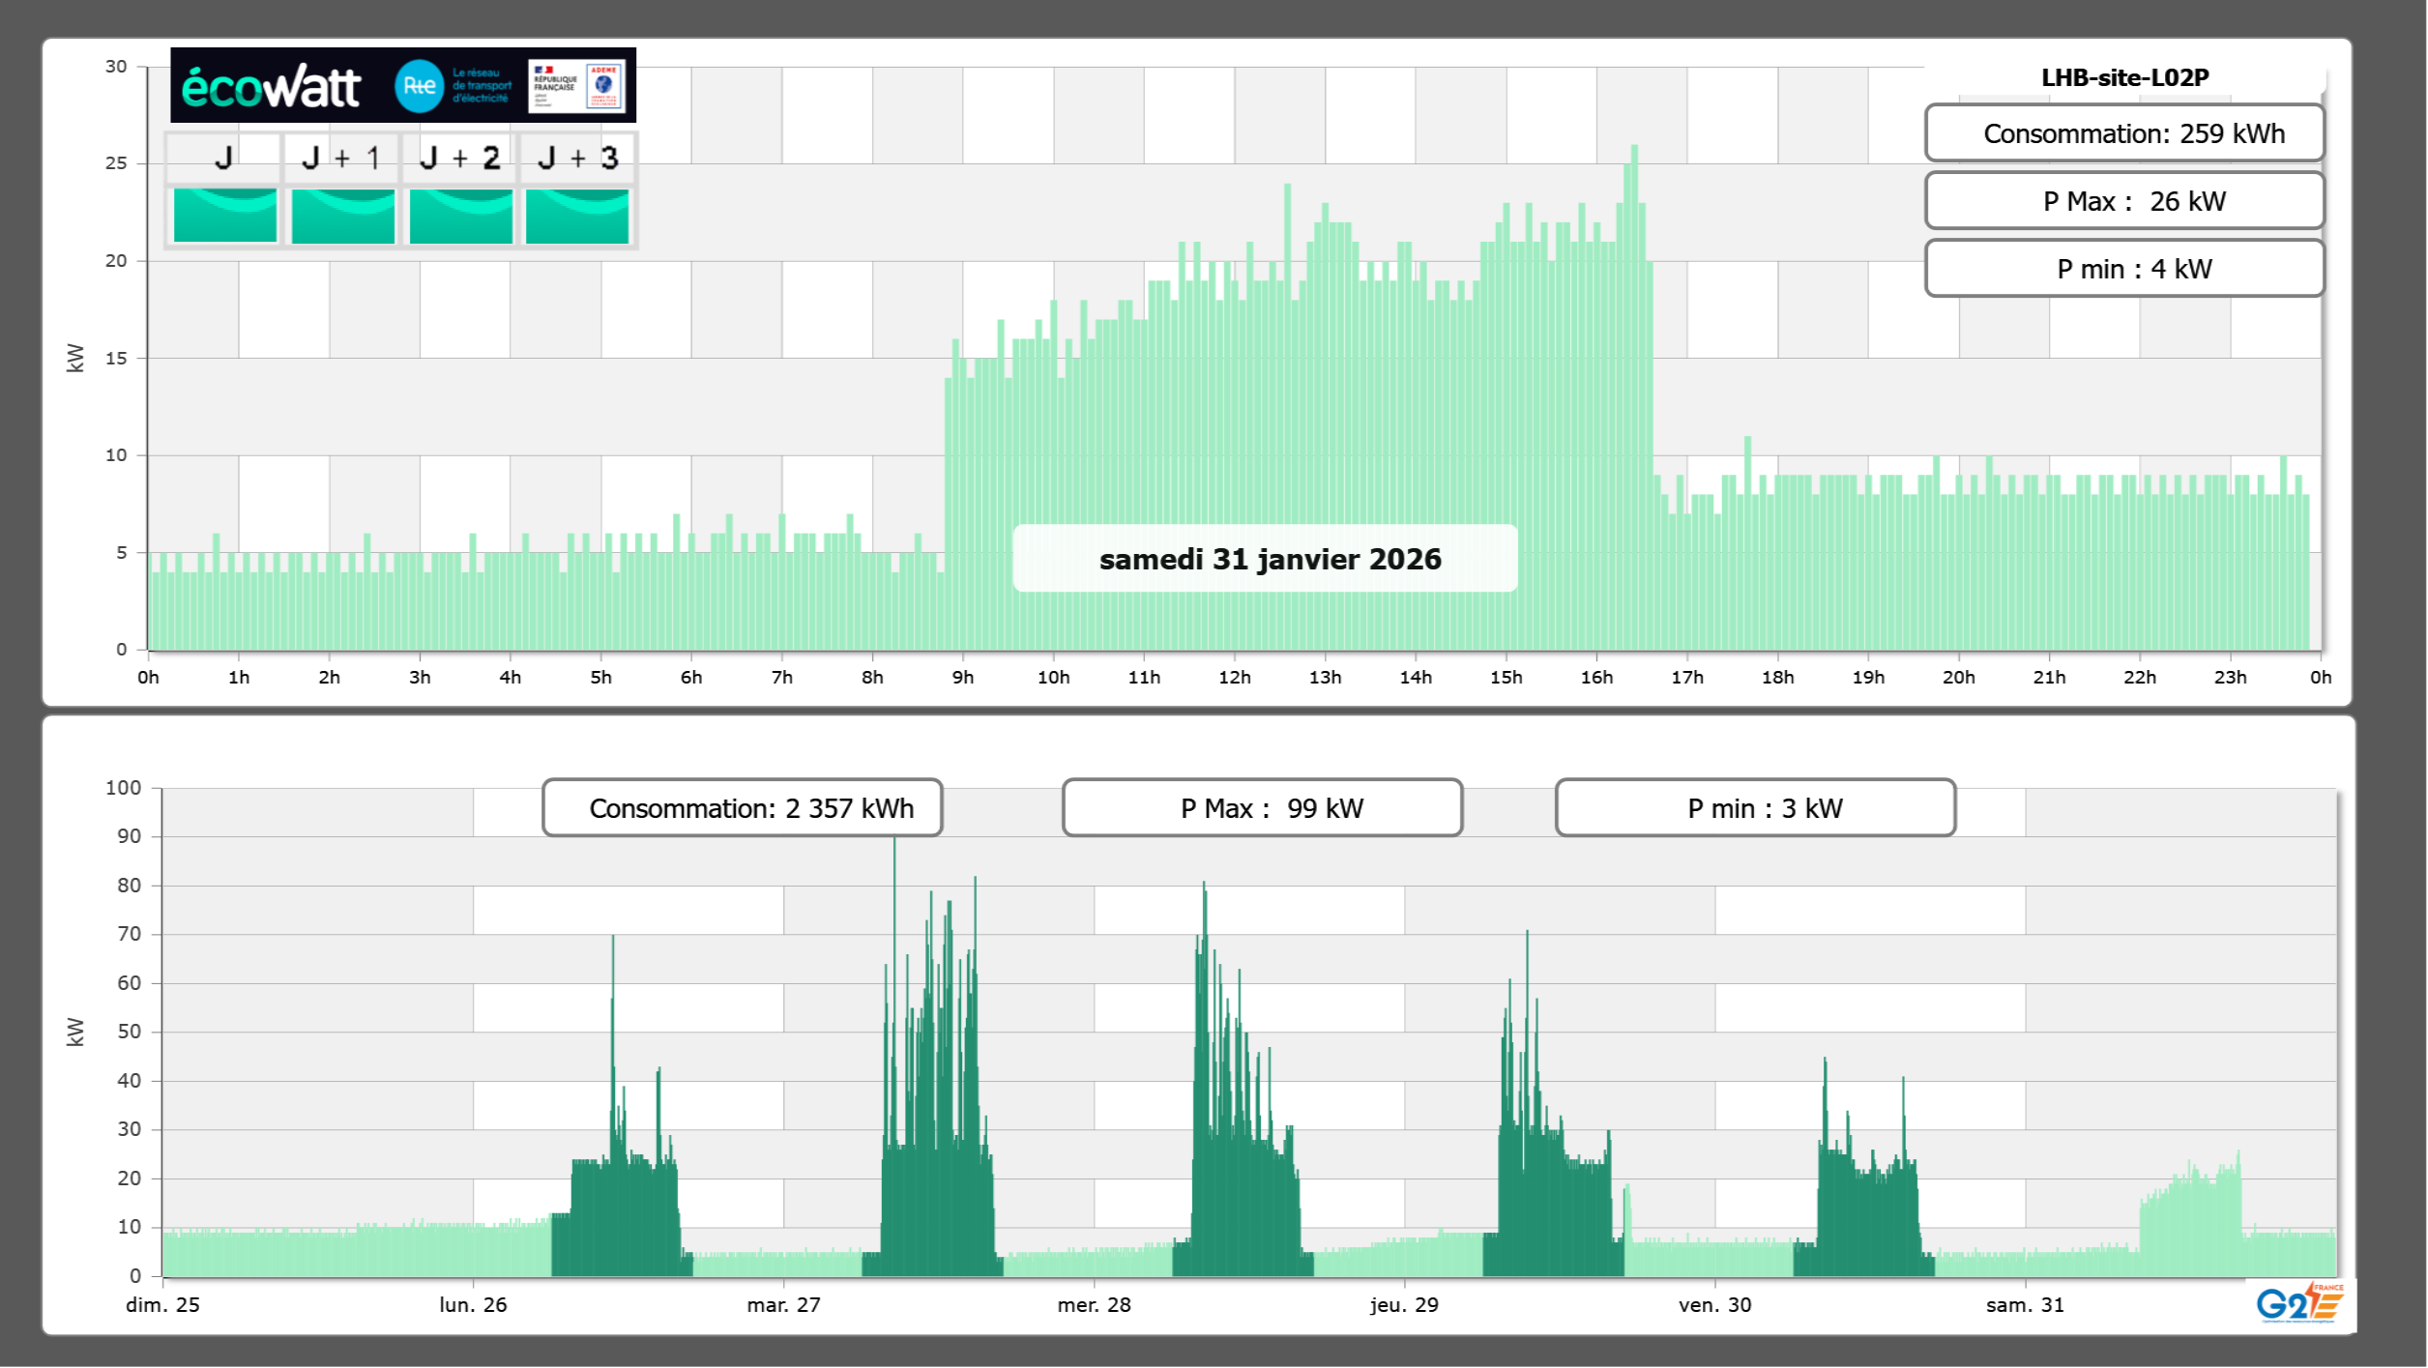Screen dimensions: 2428x1368
Task: Click the G2E France logo
Action: 2298,1303
